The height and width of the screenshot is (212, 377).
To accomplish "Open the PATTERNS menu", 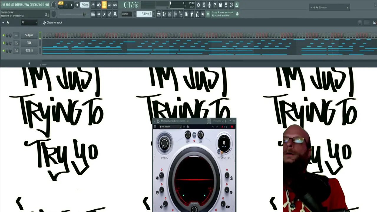I will pos(19,5).
